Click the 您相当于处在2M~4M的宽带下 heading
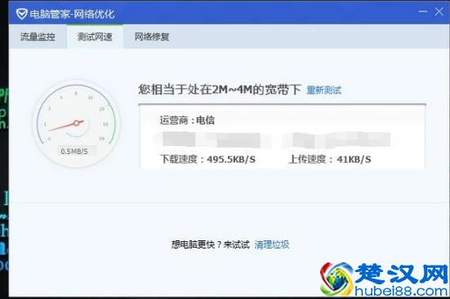 (x=220, y=90)
